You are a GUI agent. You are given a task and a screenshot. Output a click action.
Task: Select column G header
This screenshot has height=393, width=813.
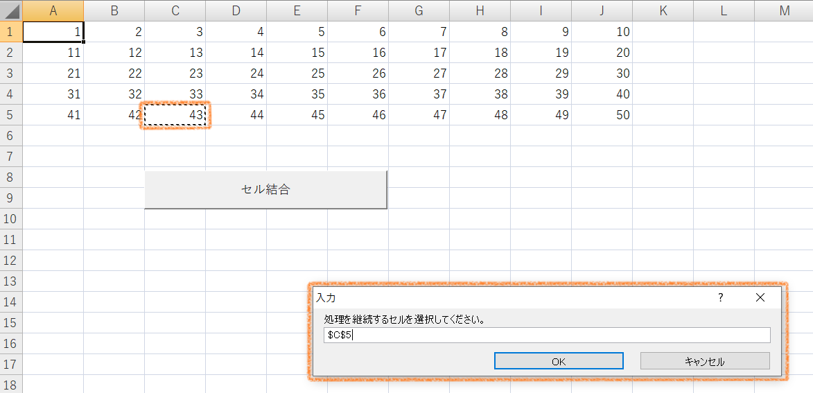tap(419, 10)
